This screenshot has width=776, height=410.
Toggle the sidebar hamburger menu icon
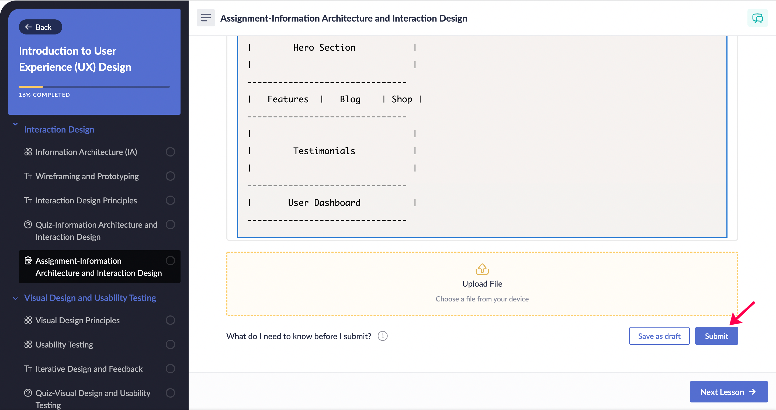tap(206, 18)
